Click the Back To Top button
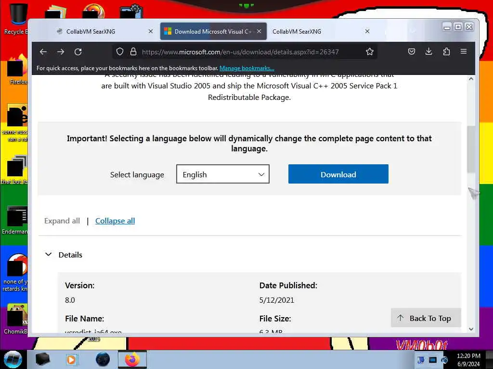Viewport: 493px width, 369px height. [x=426, y=318]
